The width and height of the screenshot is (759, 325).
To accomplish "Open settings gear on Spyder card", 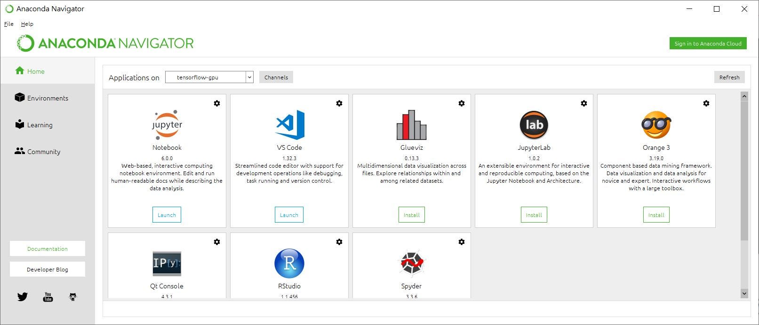I will pyautogui.click(x=462, y=242).
